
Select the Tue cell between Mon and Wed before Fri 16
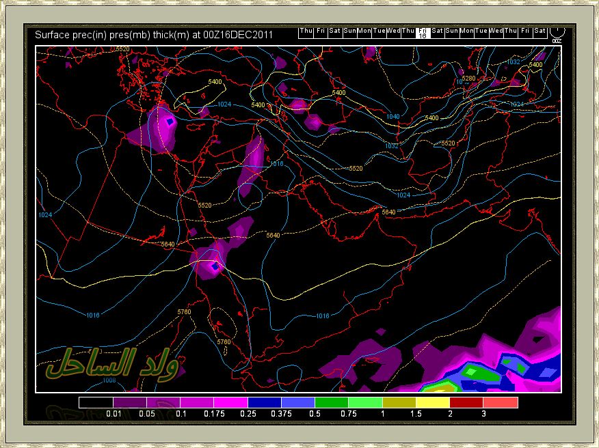click(379, 33)
